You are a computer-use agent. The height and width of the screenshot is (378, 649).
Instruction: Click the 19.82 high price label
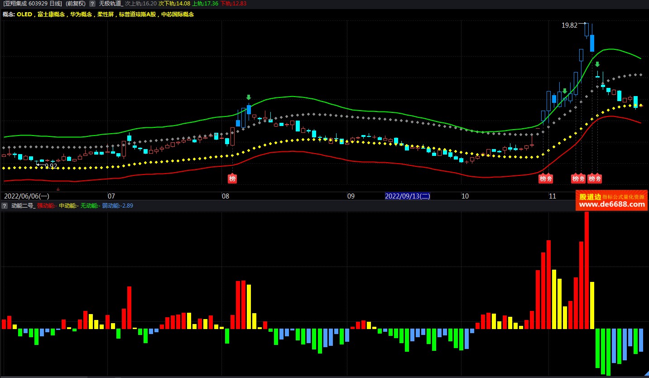(x=569, y=25)
